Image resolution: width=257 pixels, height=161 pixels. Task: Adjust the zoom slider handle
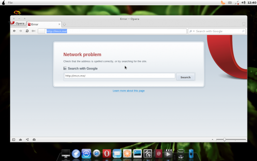(x=225, y=140)
